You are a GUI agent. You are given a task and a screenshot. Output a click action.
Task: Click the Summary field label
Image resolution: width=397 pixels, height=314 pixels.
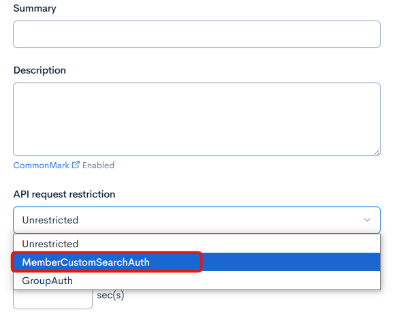tap(35, 8)
